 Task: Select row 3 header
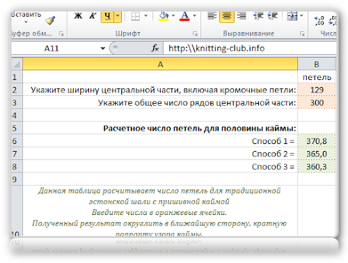[17, 102]
